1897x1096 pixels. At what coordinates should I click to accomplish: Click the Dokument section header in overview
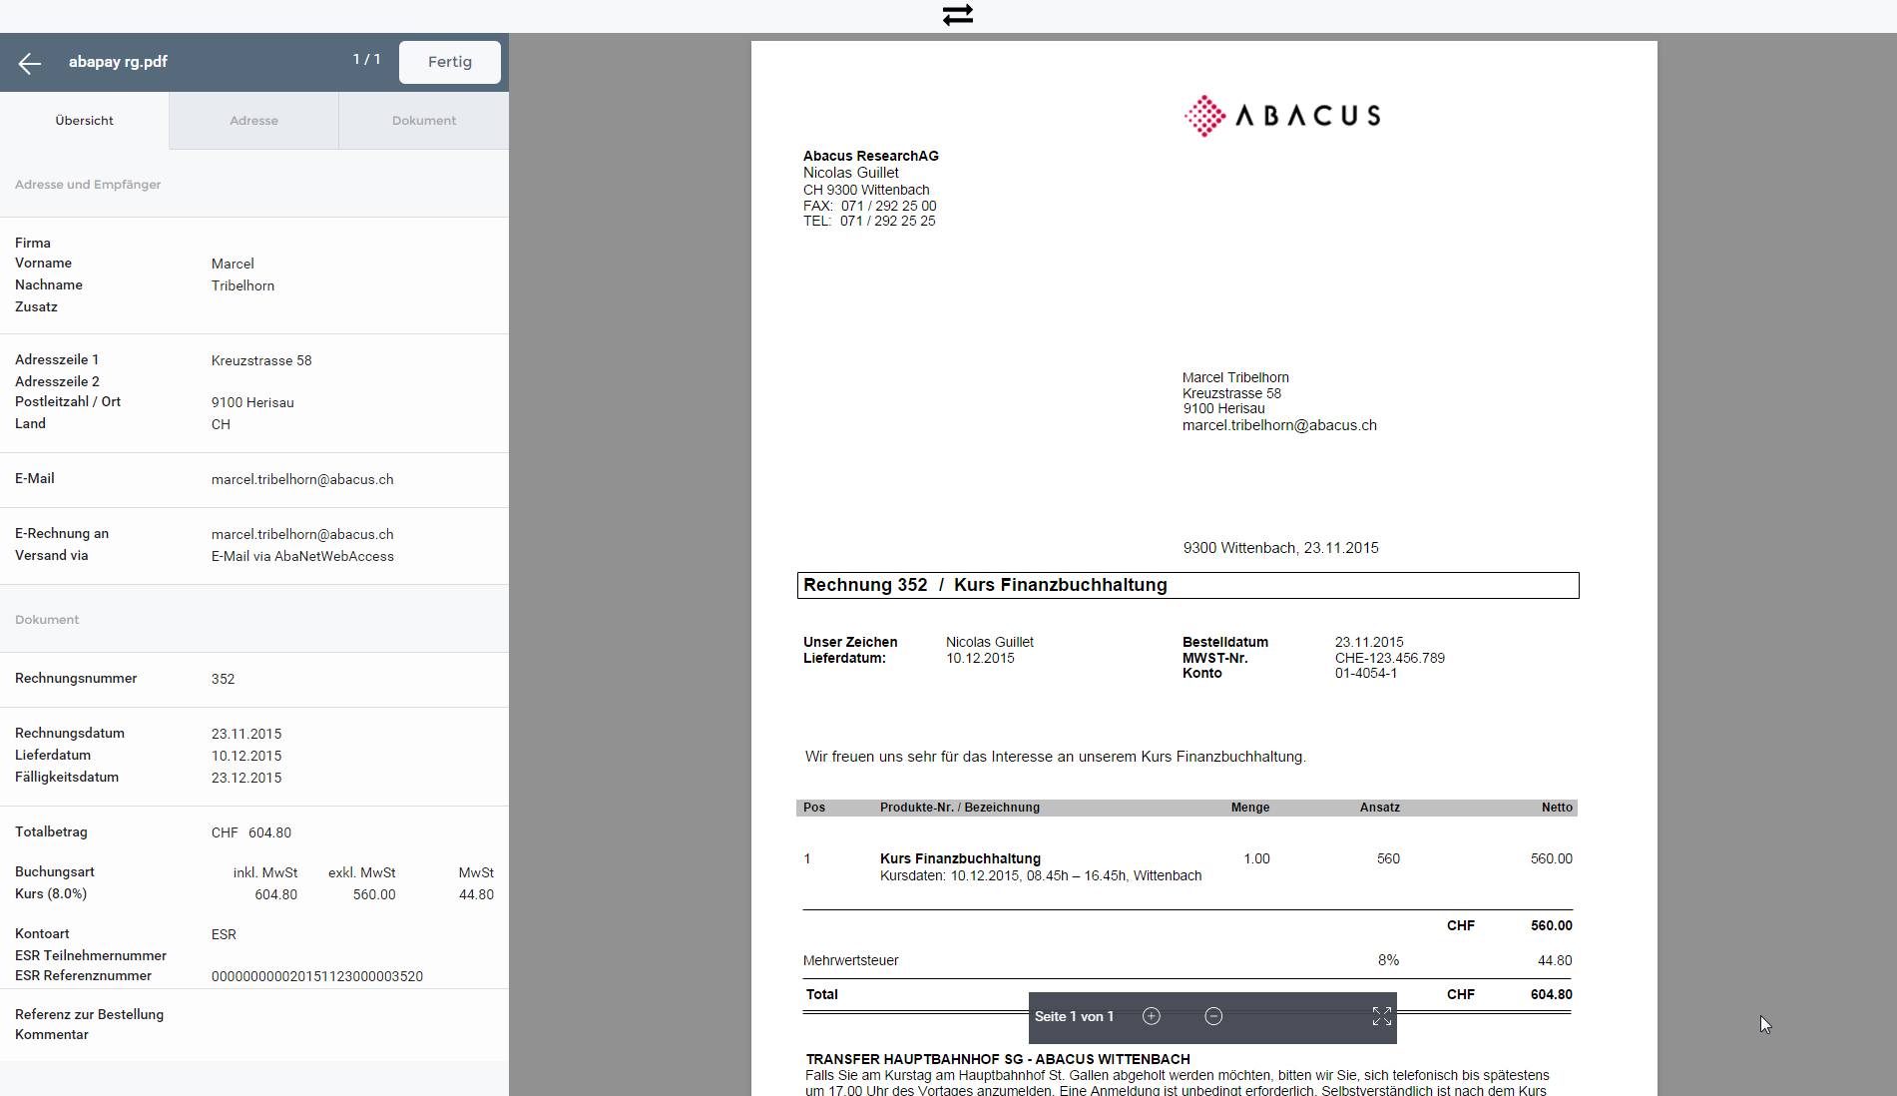pyautogui.click(x=47, y=620)
